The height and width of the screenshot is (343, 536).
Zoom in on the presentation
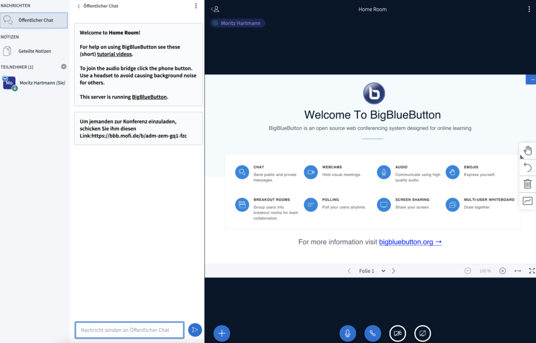(502, 271)
